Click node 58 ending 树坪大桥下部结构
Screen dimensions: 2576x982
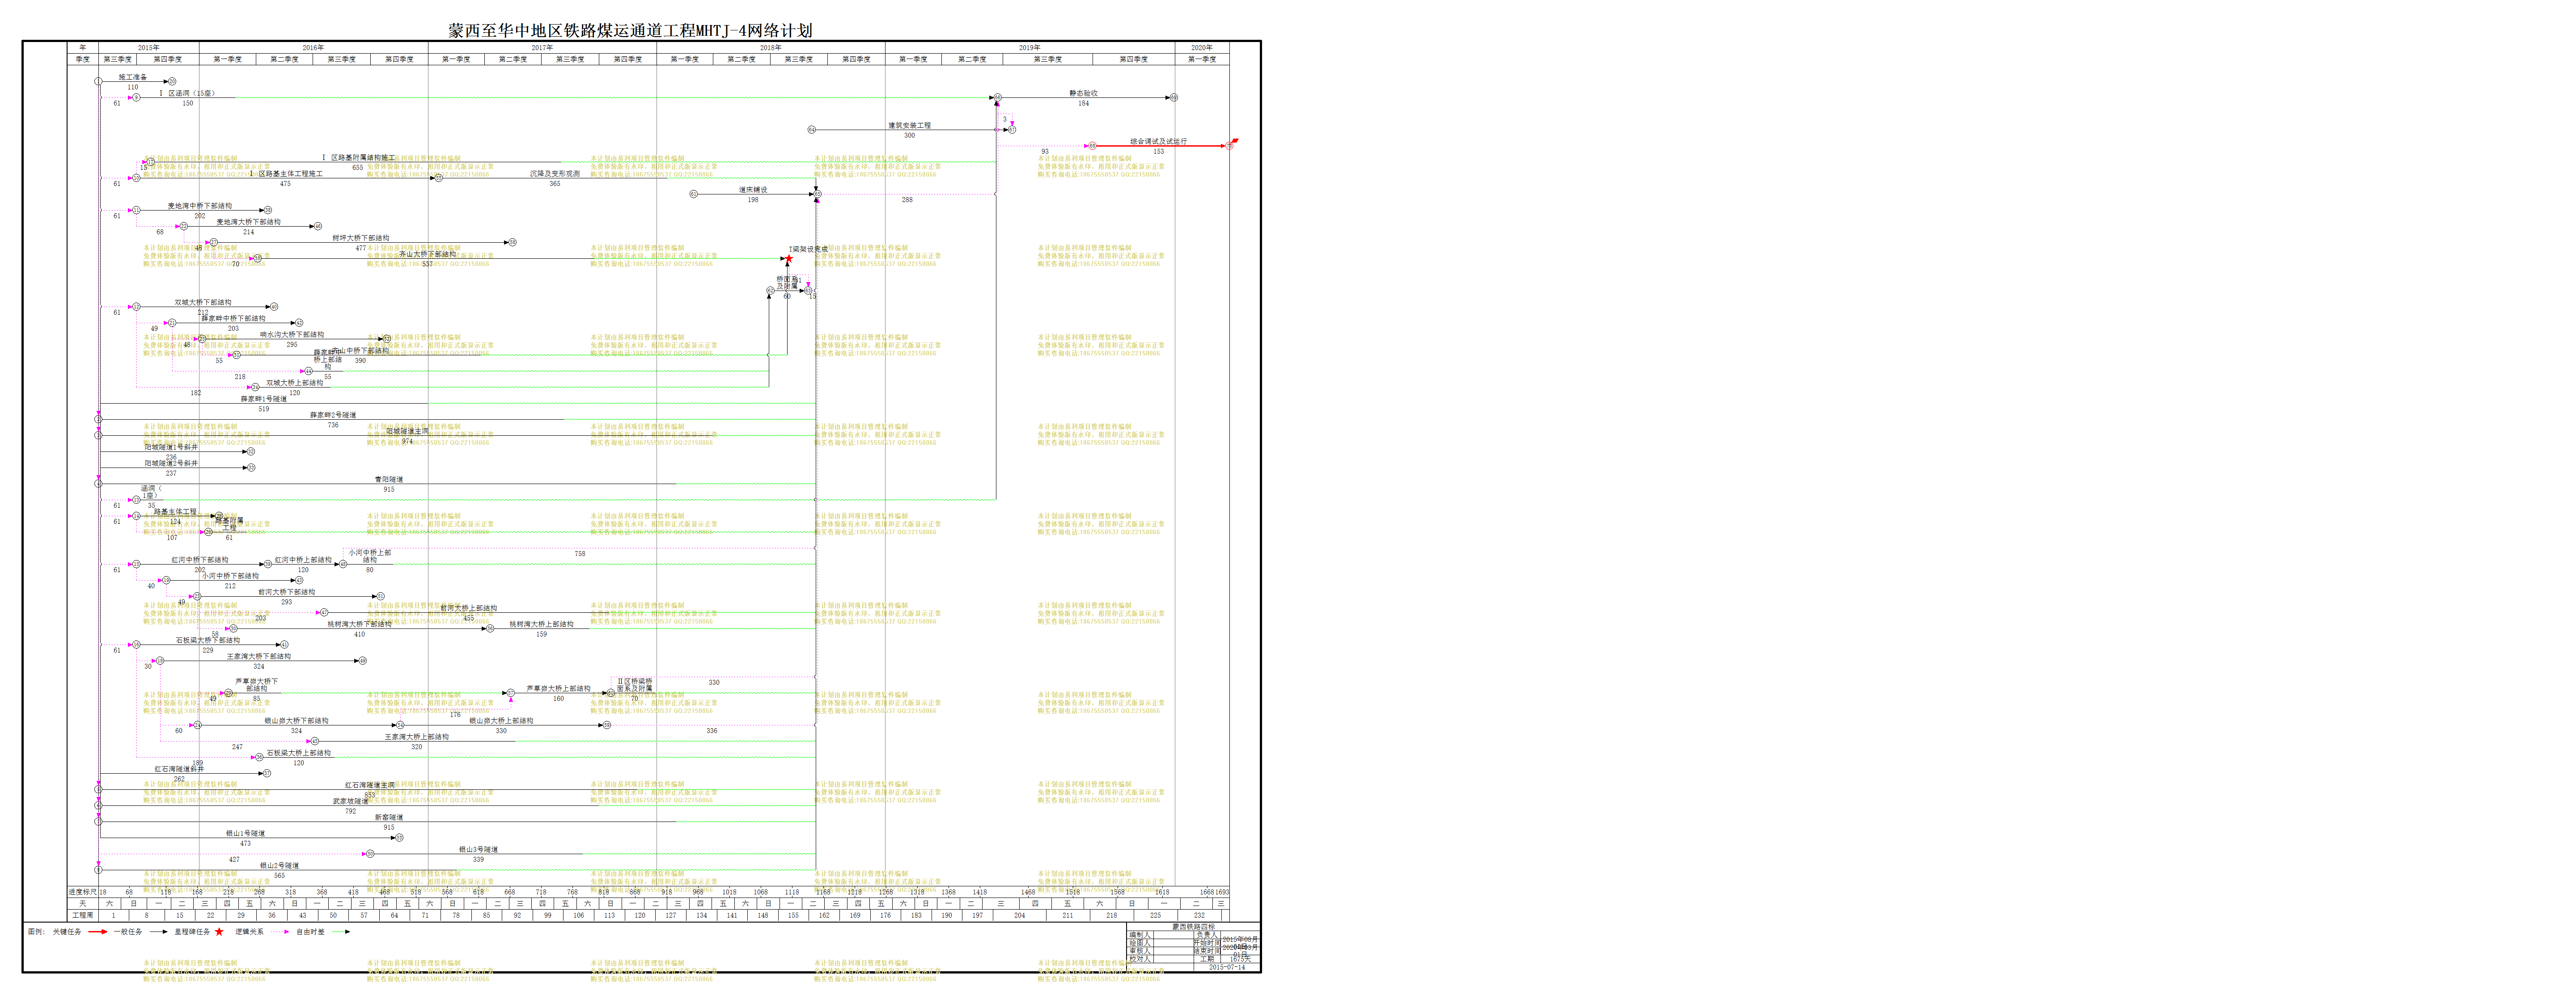point(512,242)
